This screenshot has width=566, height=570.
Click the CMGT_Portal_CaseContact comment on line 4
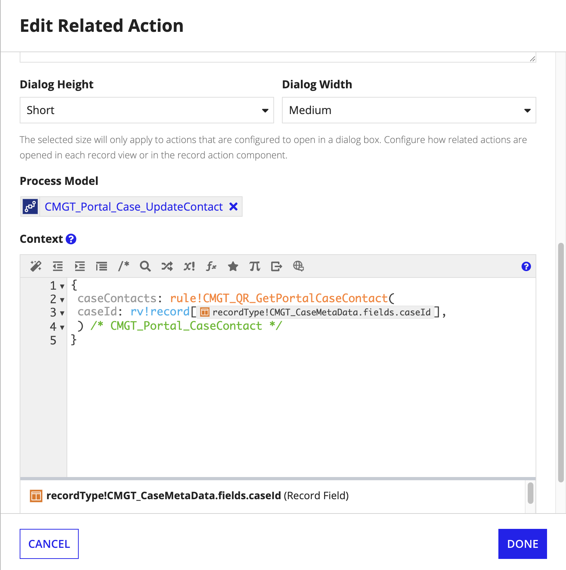[186, 326]
